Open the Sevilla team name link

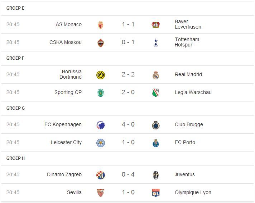pyautogui.click(x=74, y=192)
